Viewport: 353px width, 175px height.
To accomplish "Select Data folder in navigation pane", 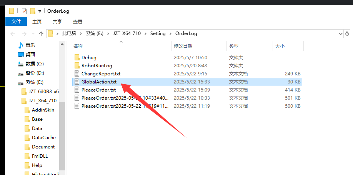I will [37, 128].
